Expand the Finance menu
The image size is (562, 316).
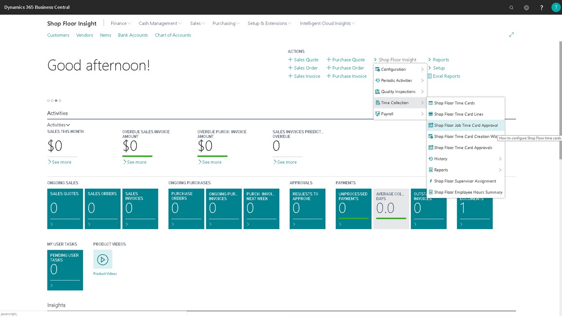pos(121,23)
